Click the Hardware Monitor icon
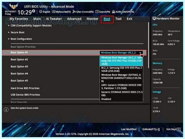185x139 pixels. (x=154, y=18)
